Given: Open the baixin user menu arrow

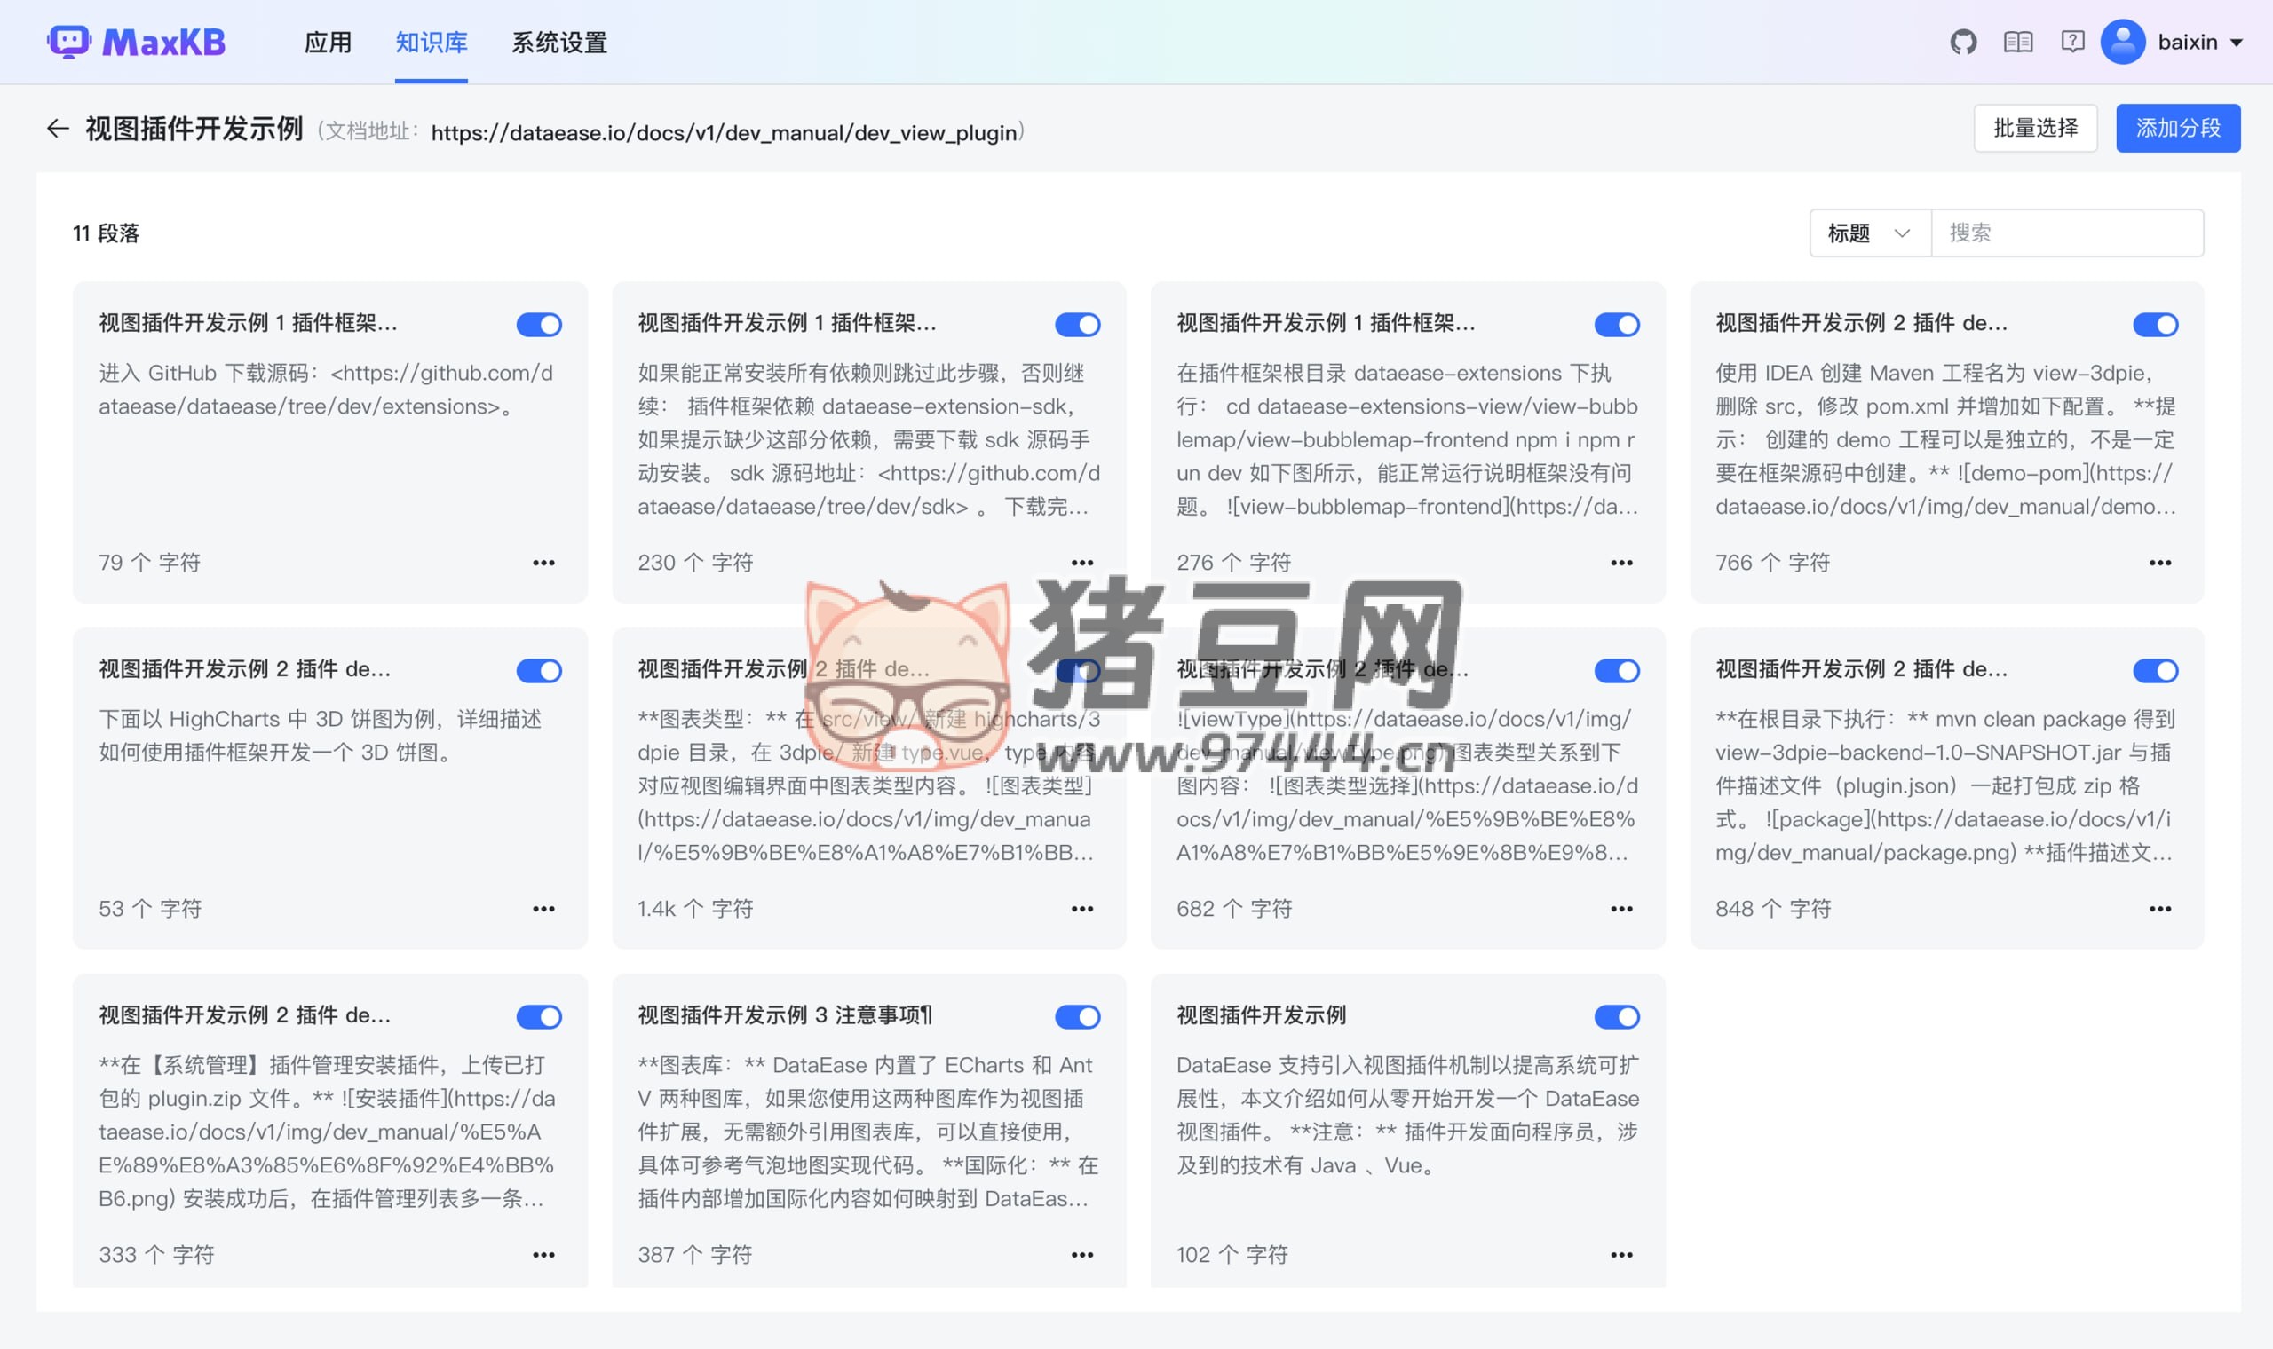Looking at the screenshot, I should tap(2237, 43).
